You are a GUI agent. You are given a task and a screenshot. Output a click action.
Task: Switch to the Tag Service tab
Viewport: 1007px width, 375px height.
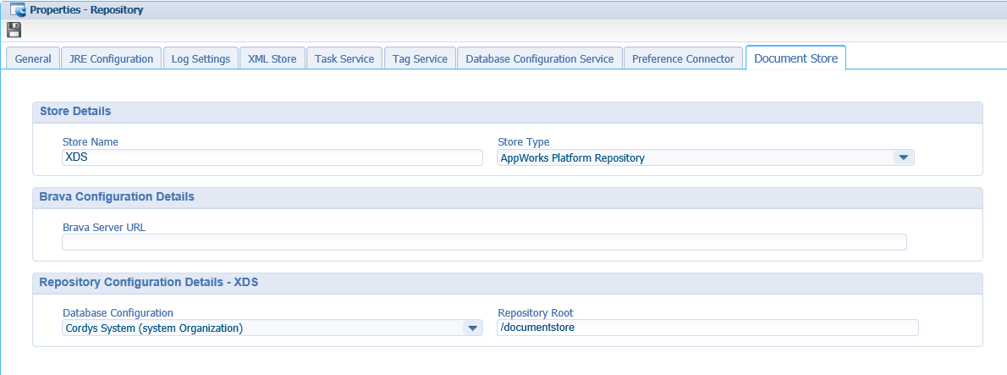[x=421, y=59]
